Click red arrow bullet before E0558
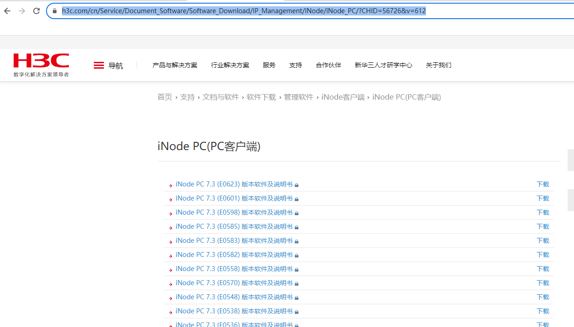 point(170,270)
